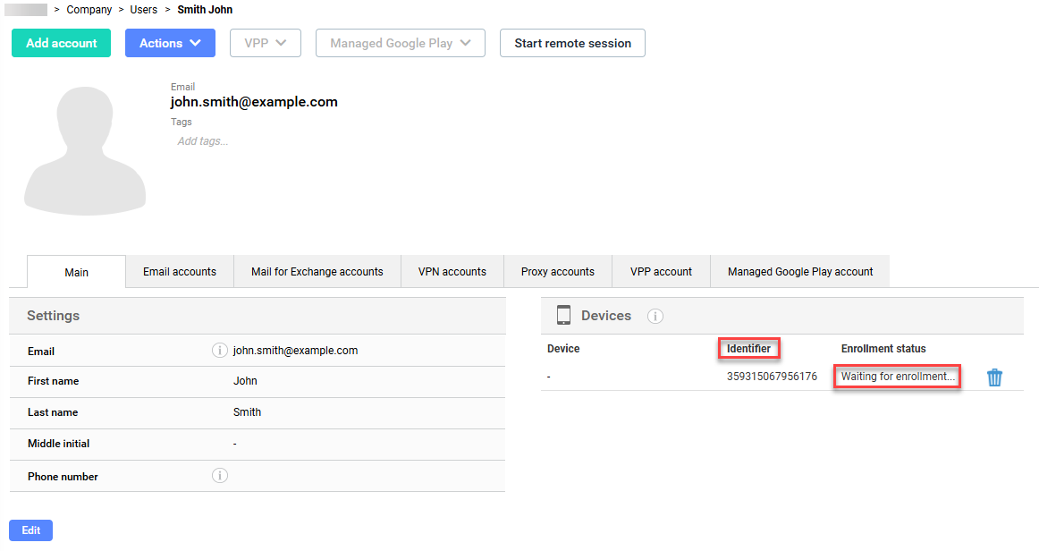Click the info icon in Phone number row

tap(219, 476)
